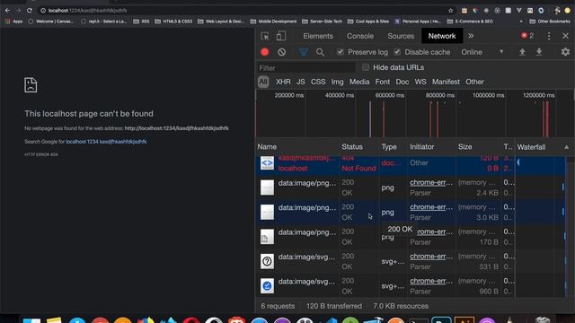Export HAR file download icon
The image size is (575, 323).
click(x=539, y=52)
